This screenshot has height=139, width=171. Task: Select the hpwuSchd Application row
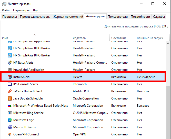[38, 70]
